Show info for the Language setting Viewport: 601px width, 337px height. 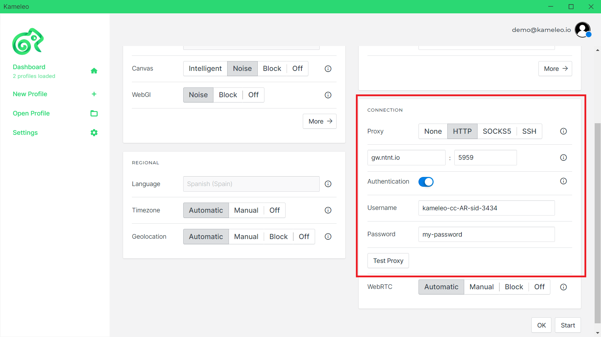pos(328,184)
